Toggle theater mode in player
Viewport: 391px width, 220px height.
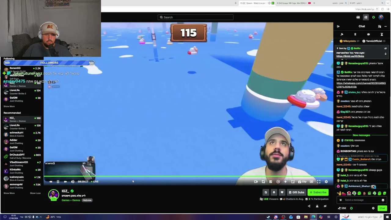(311, 182)
